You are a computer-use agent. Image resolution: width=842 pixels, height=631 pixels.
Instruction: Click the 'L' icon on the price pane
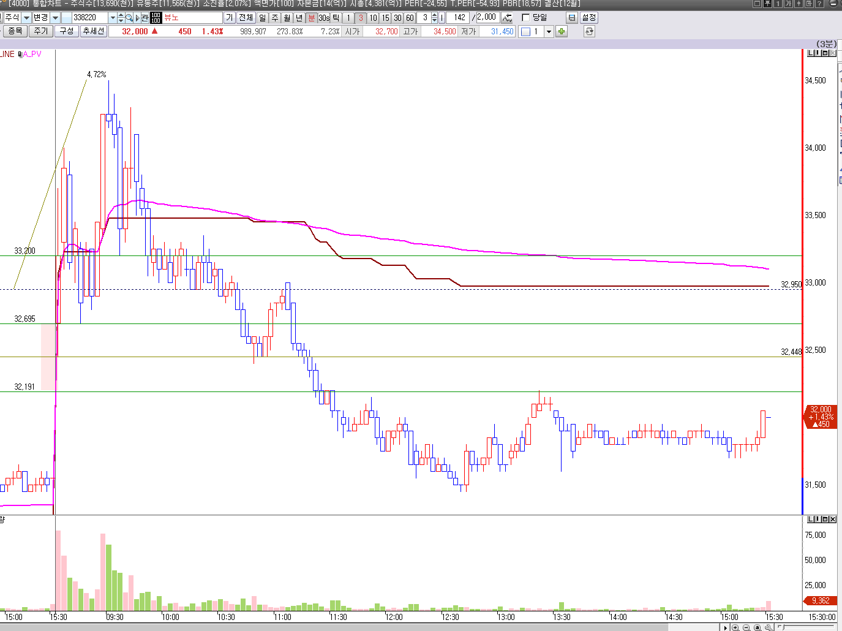coord(811,53)
